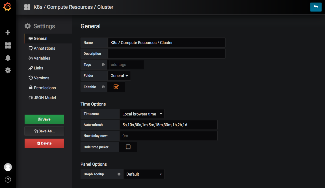
Task: Click the Now delay now- field
Action: (168, 136)
